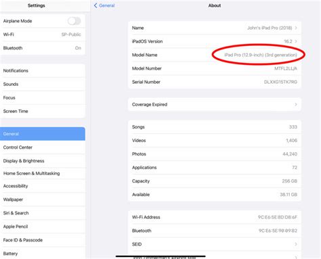Open Battery settings
This screenshot has width=321, height=259.
coord(43,253)
